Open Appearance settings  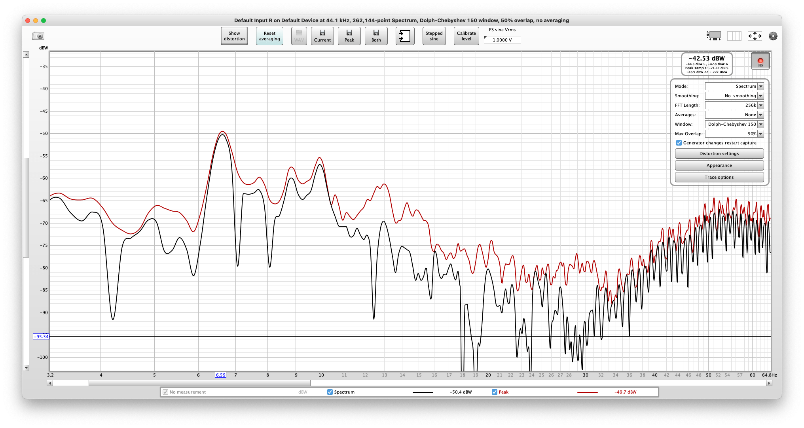coord(719,165)
